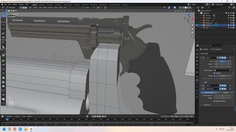Image resolution: width=236 pixels, height=132 pixels.
Task: Click the timeline play button
Action: [x=100, y=116]
